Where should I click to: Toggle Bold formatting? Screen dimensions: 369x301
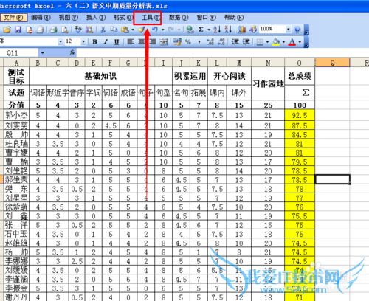tap(94, 42)
